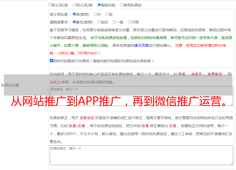
Task: Click the 伪原创后 highlighted tag
Action: tap(87, 118)
